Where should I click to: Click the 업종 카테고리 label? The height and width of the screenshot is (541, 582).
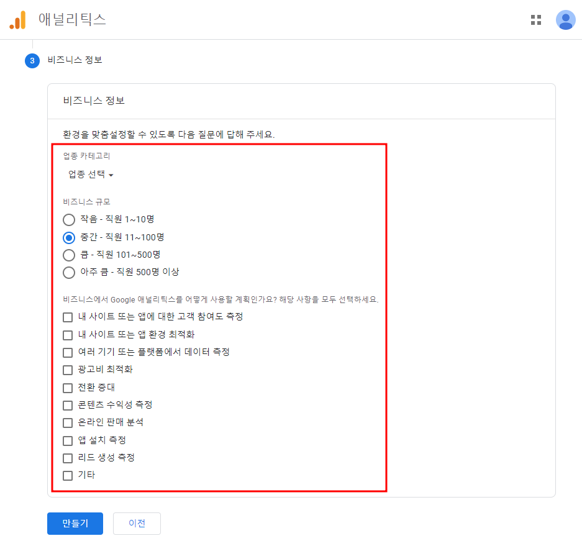86,156
